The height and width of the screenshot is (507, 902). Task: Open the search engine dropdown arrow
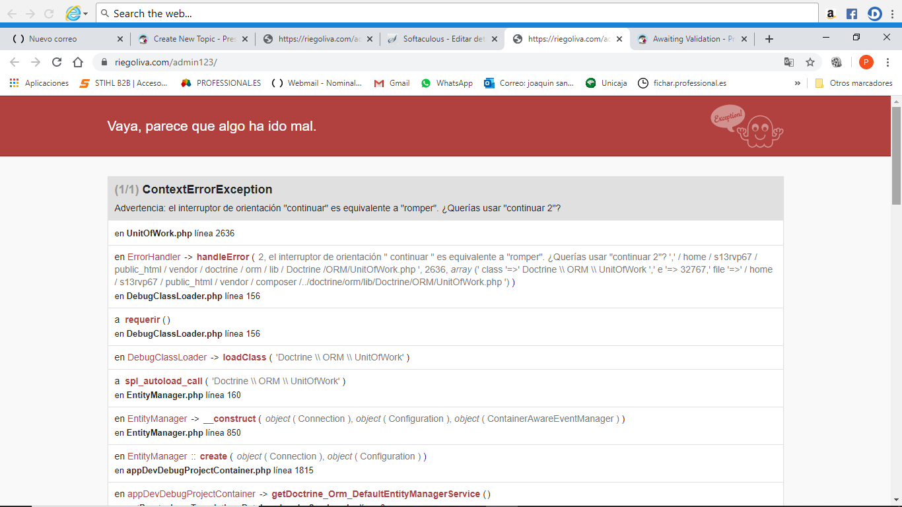click(x=86, y=14)
